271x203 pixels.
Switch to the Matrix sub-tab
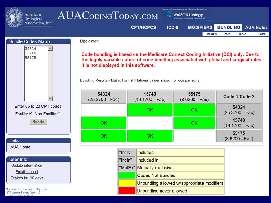point(212,34)
